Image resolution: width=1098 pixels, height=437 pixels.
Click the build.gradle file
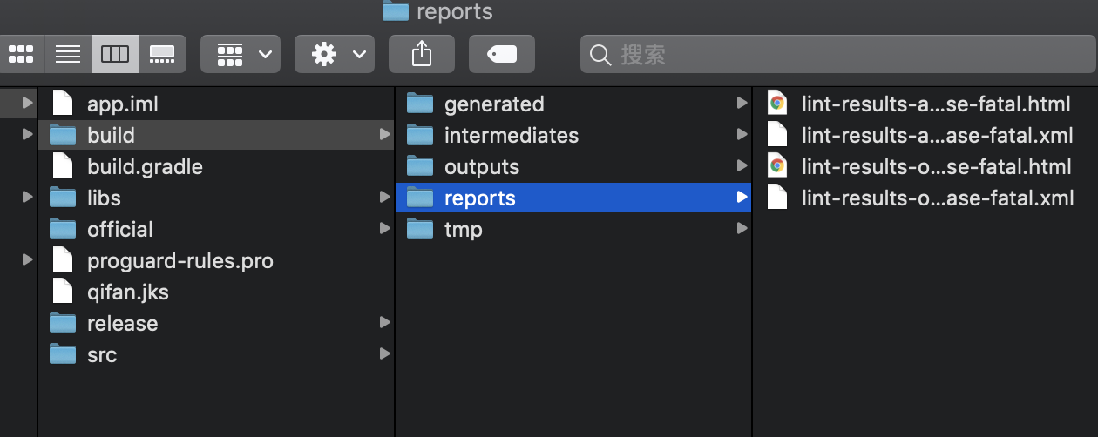[x=145, y=166]
